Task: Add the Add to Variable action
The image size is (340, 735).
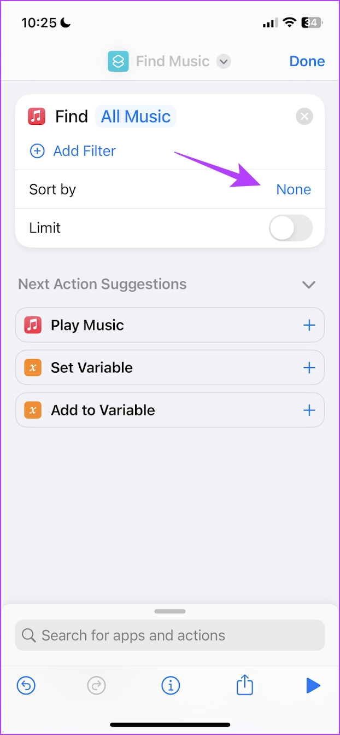Action: coord(309,409)
